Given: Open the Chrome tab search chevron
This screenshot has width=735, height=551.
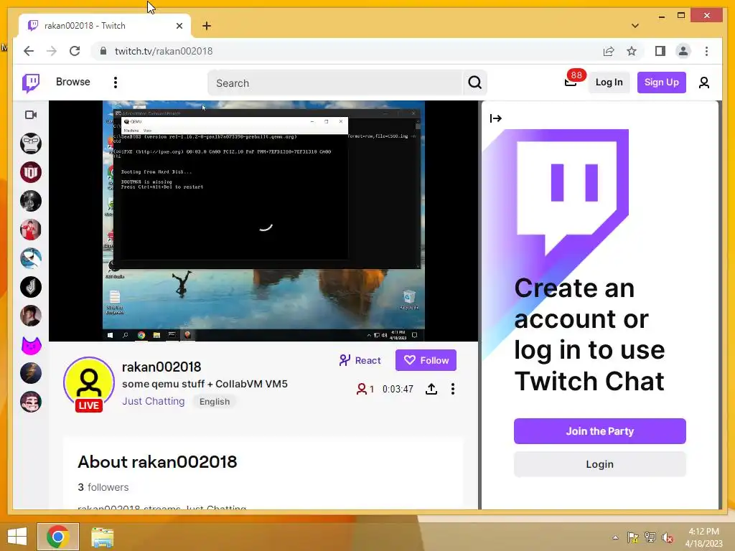Looking at the screenshot, I should [635, 26].
